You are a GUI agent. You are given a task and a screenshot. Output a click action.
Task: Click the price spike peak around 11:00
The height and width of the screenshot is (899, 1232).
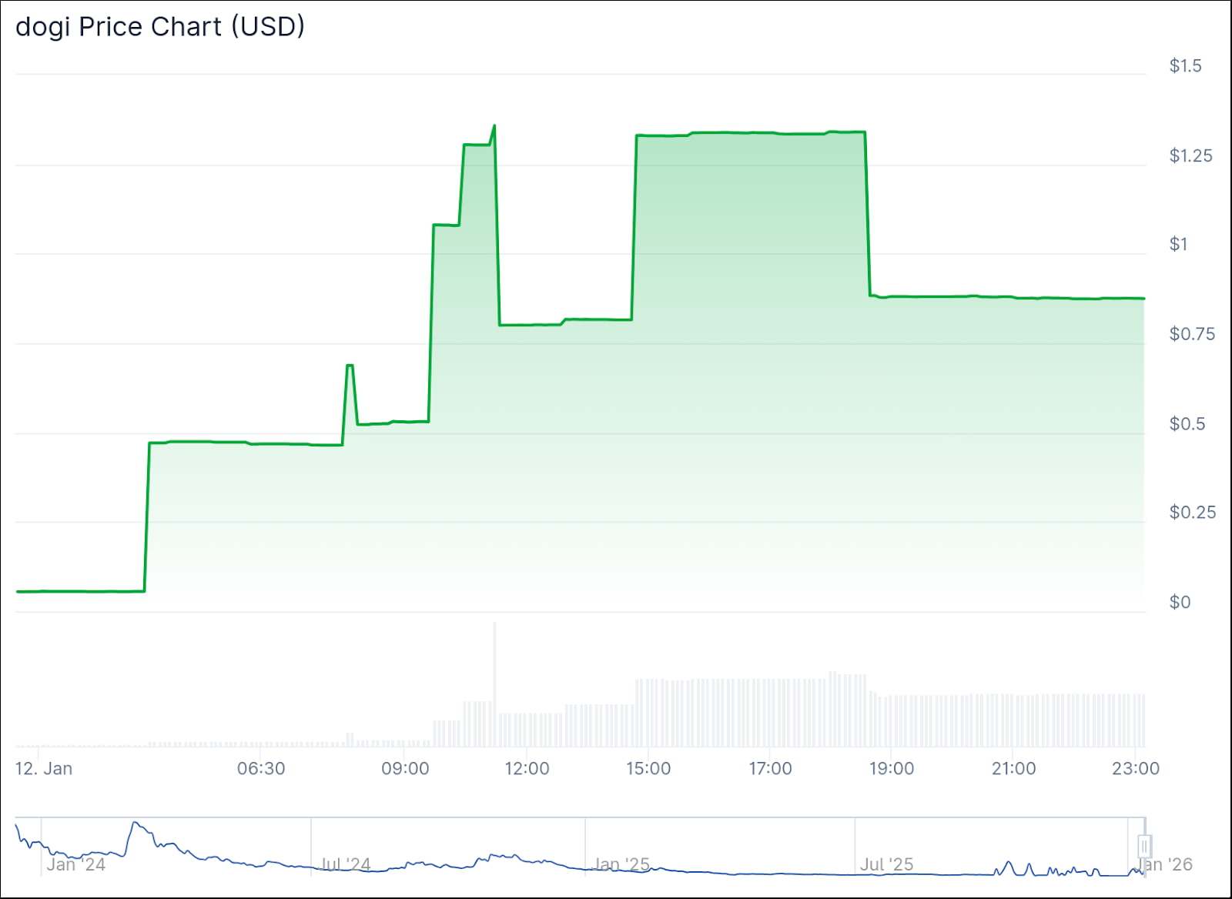[x=493, y=125]
